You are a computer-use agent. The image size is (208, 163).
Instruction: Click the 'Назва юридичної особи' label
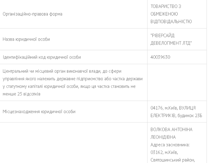[x=26, y=39]
